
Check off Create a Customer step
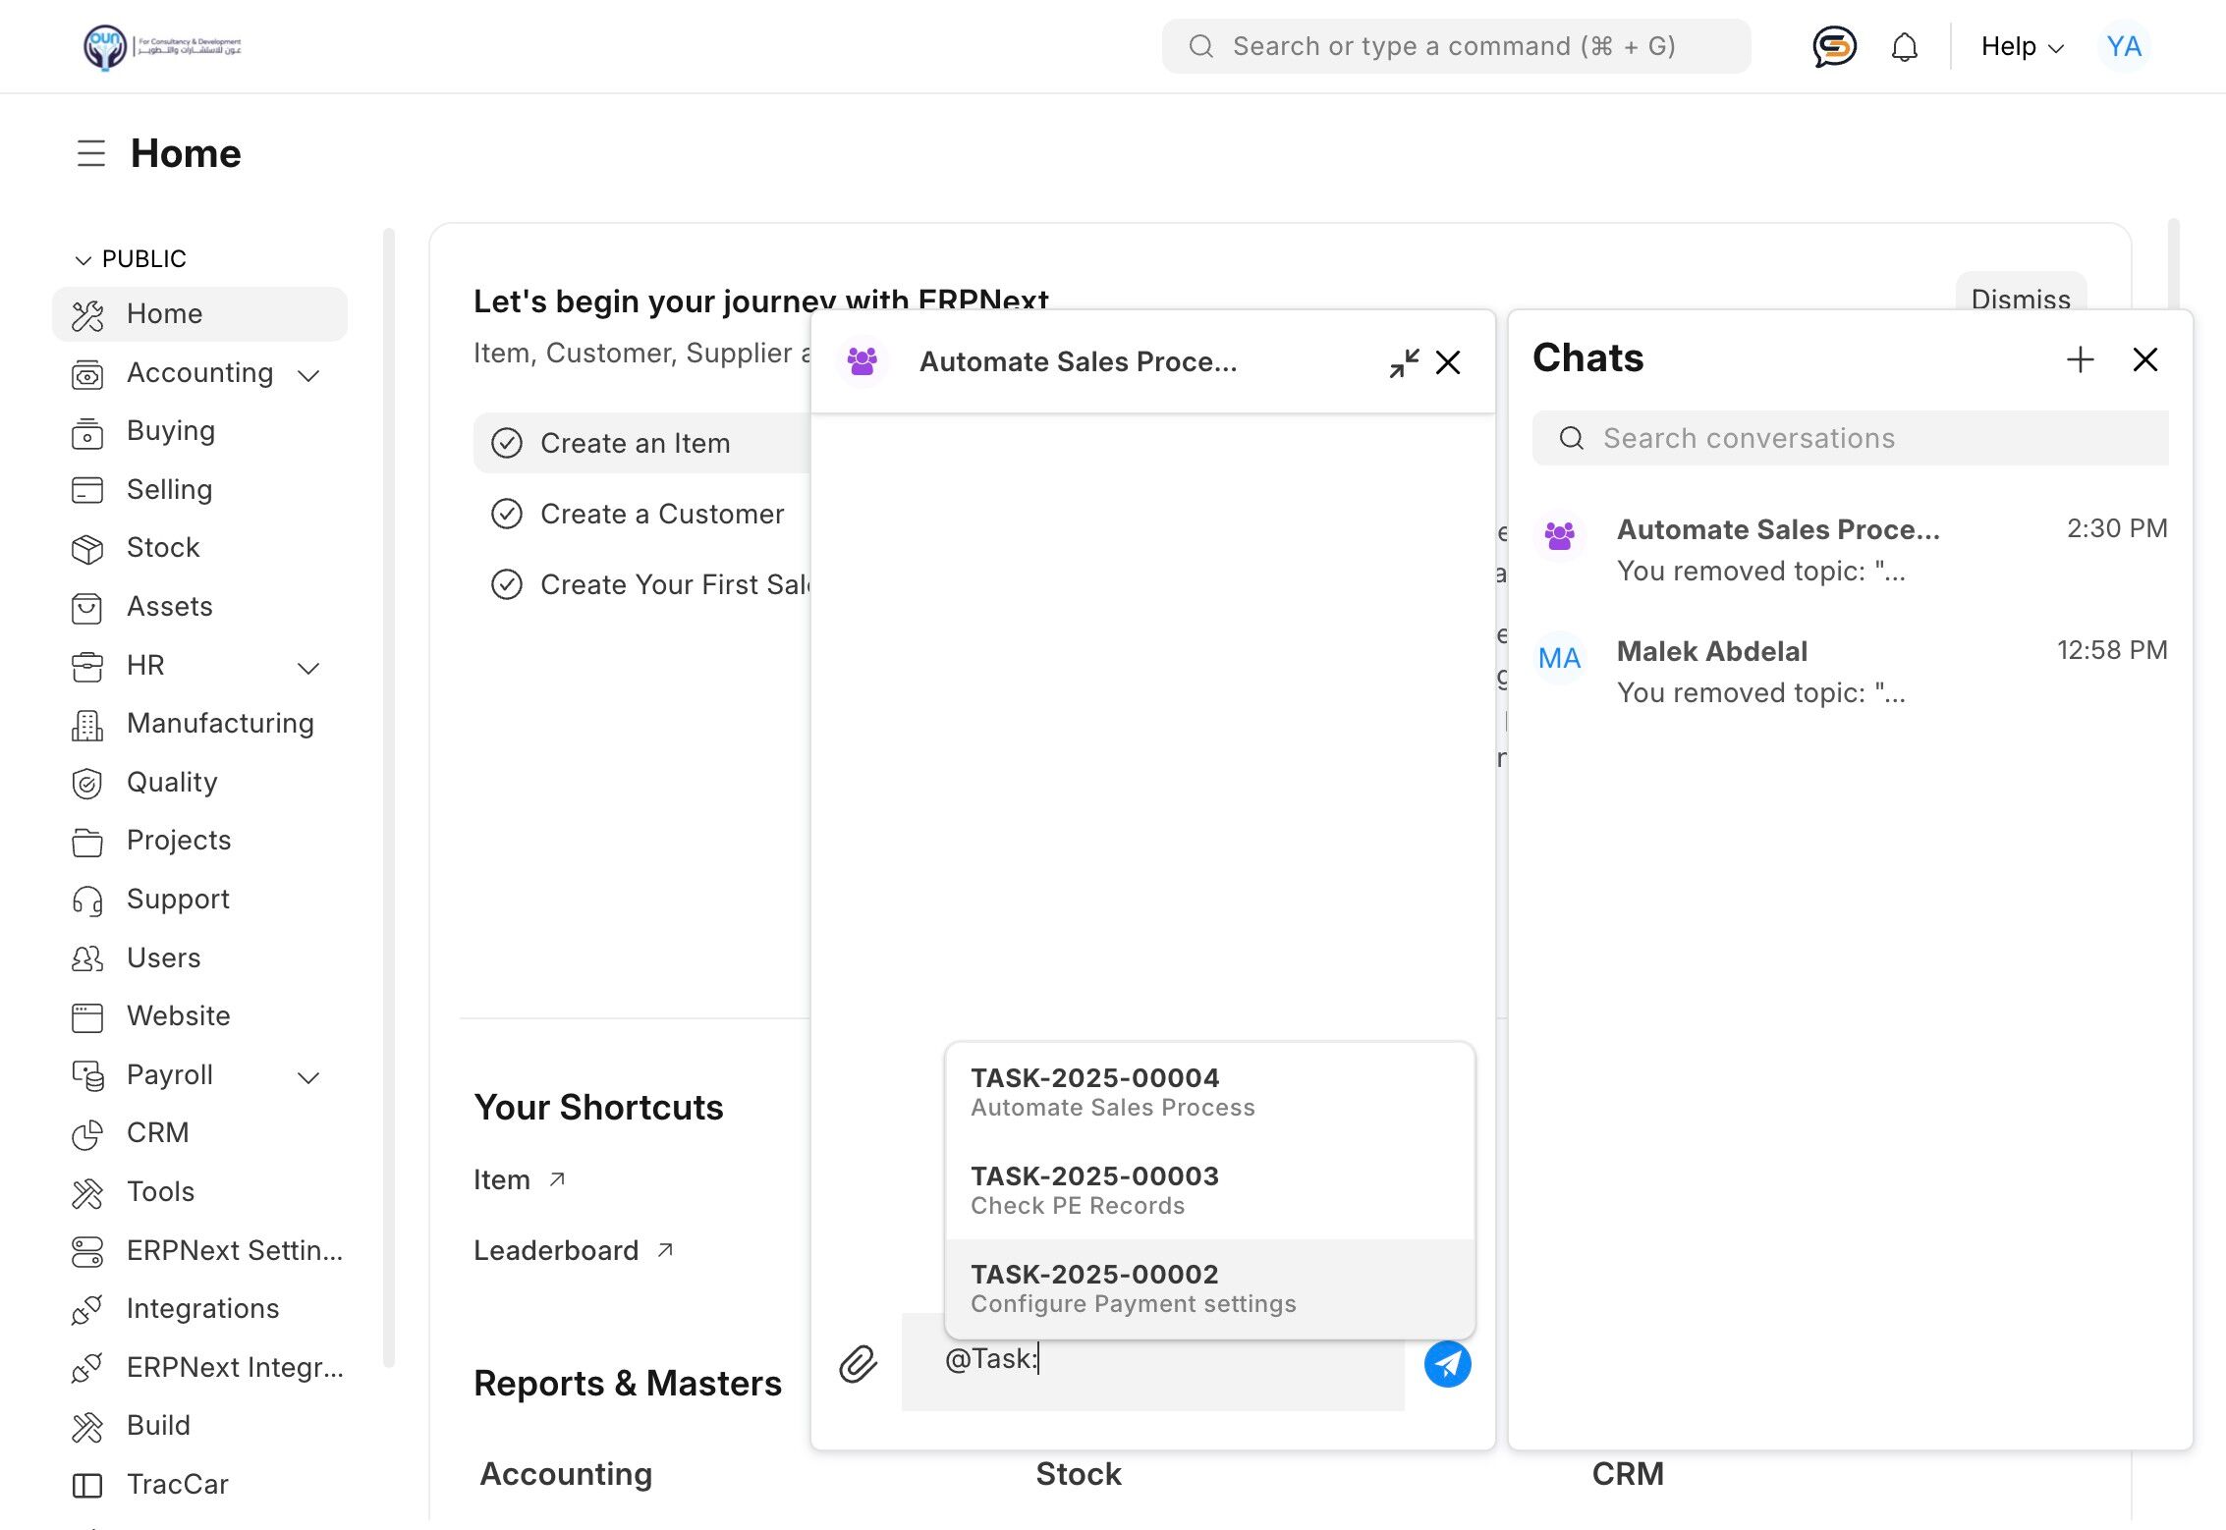tap(507, 514)
